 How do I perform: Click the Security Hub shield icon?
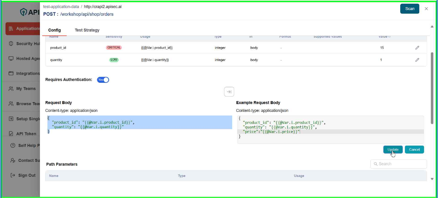pyautogui.click(x=11, y=44)
